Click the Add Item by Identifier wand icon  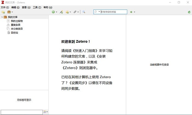61,12
